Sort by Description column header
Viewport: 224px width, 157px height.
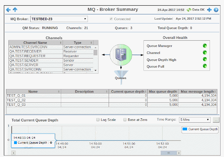84,91
